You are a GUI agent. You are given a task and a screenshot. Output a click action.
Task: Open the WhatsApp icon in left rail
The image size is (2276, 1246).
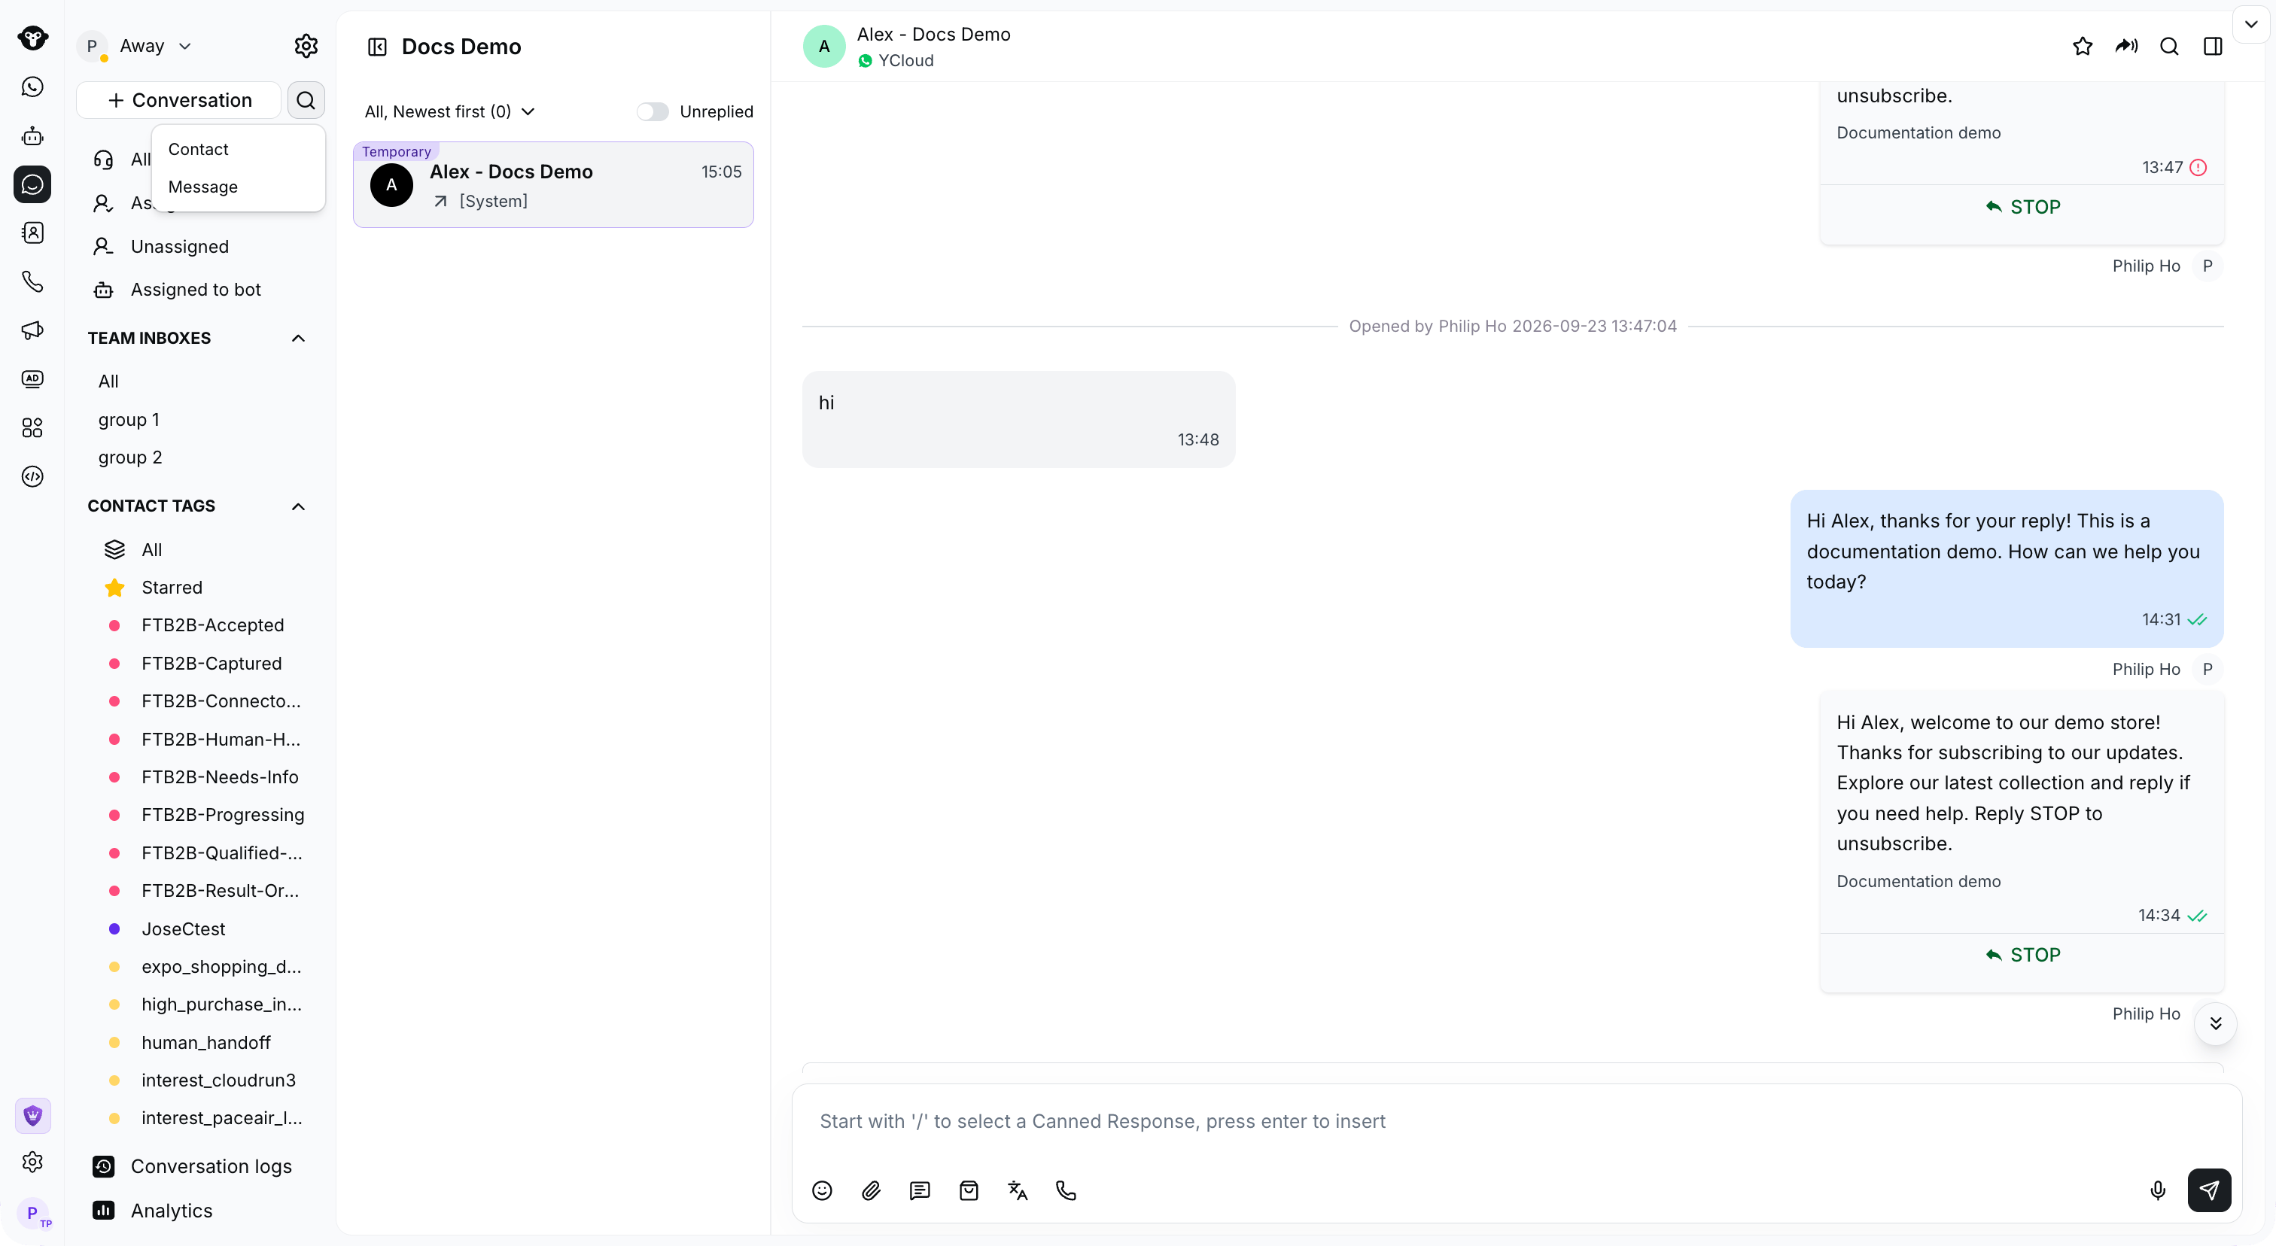coord(32,87)
